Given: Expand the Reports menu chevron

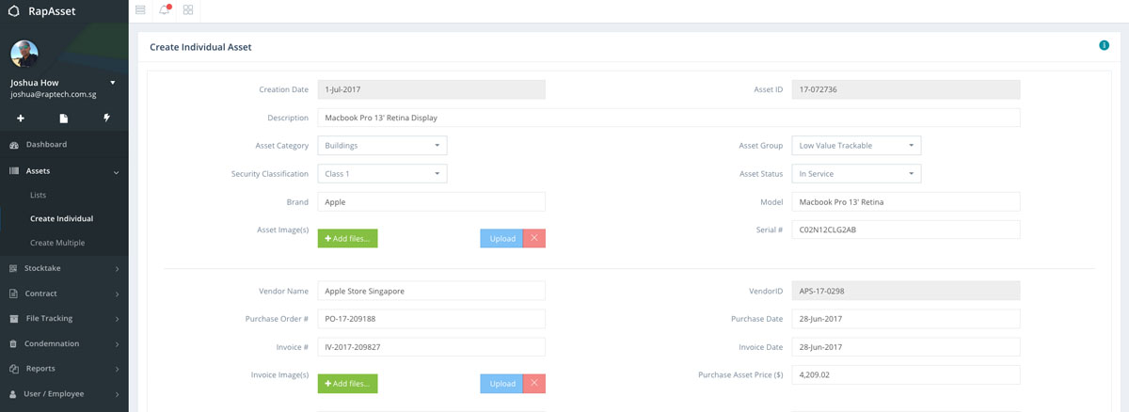Looking at the screenshot, I should tap(117, 370).
